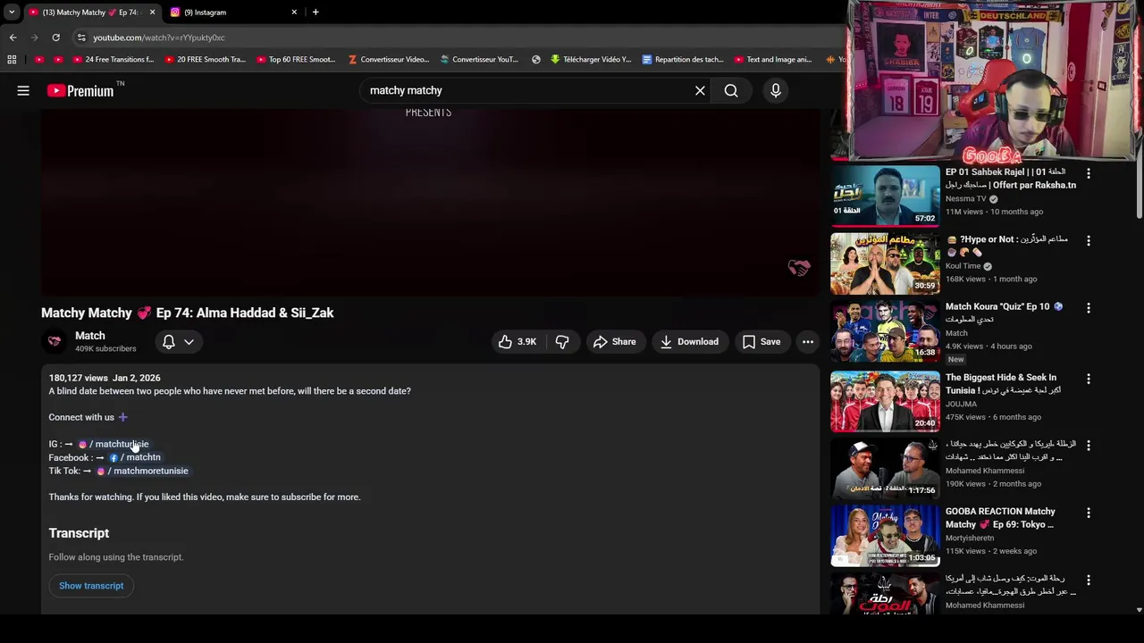This screenshot has width=1144, height=643.
Task: Open the tab search dropdown arrow
Action: (11, 13)
